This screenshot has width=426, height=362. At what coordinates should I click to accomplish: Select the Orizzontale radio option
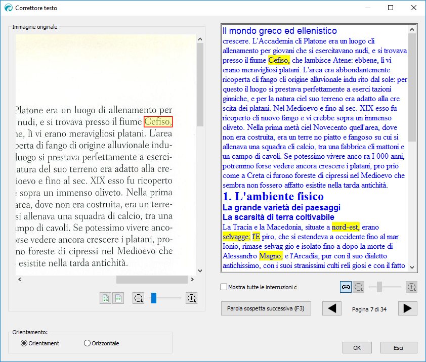[87, 343]
